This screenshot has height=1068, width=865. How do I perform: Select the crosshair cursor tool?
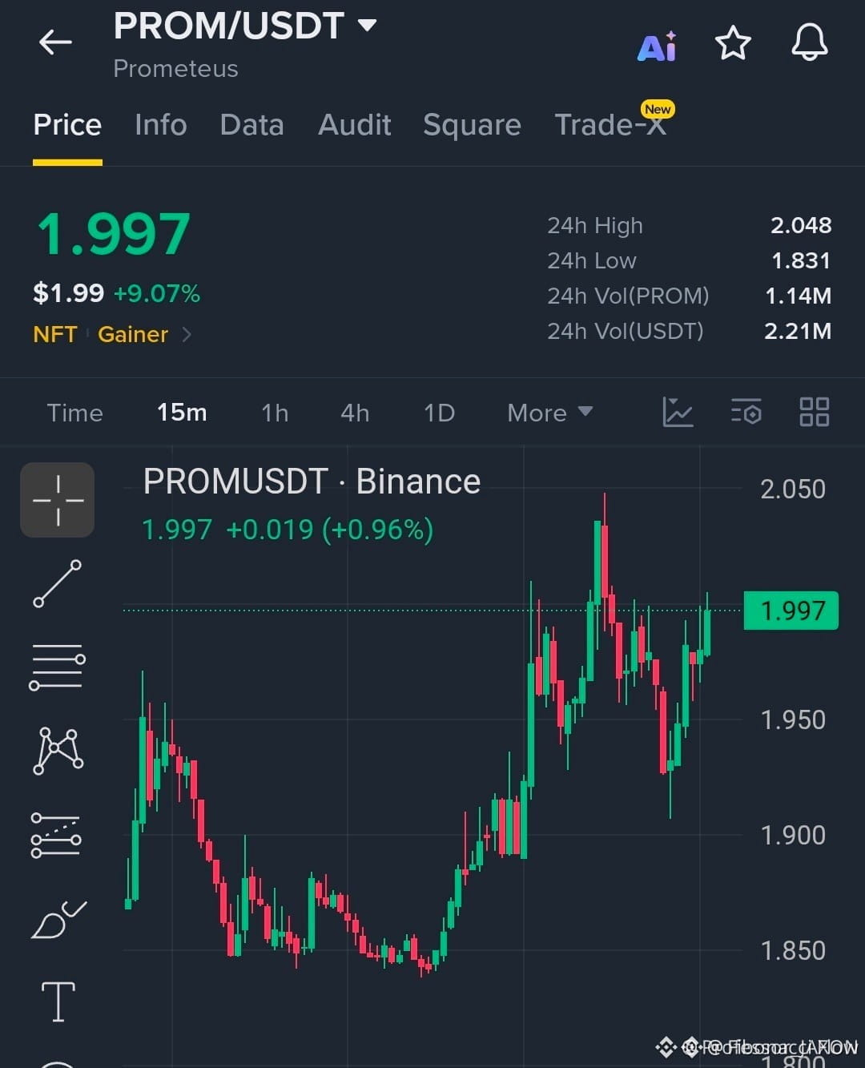[x=57, y=500]
